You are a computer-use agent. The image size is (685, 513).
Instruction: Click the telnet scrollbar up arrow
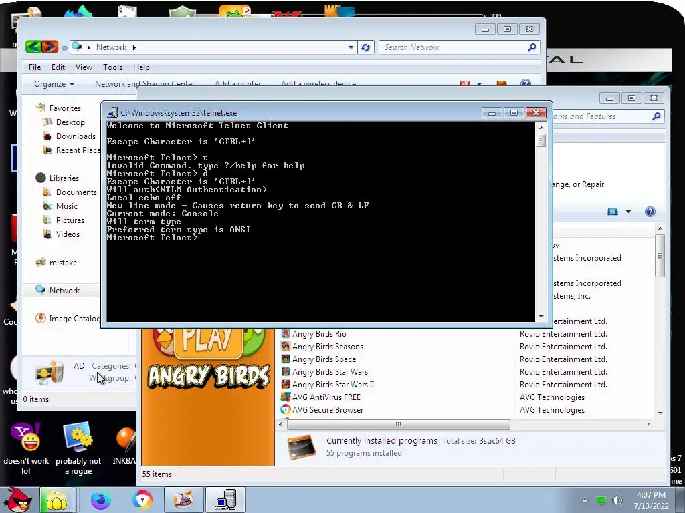click(x=541, y=128)
